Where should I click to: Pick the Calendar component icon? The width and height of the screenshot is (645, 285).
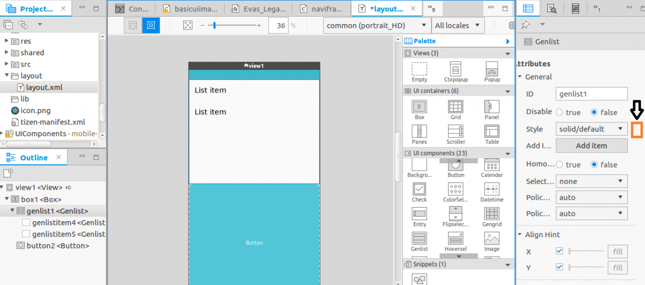point(492,165)
